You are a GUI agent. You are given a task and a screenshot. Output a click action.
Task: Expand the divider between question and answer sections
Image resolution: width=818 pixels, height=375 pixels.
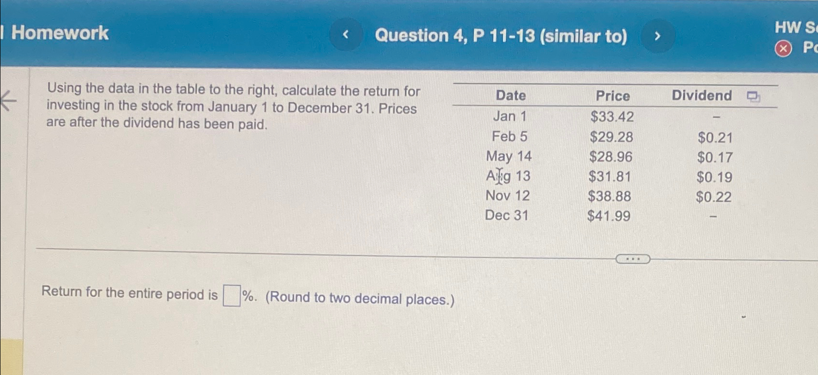[x=632, y=260]
